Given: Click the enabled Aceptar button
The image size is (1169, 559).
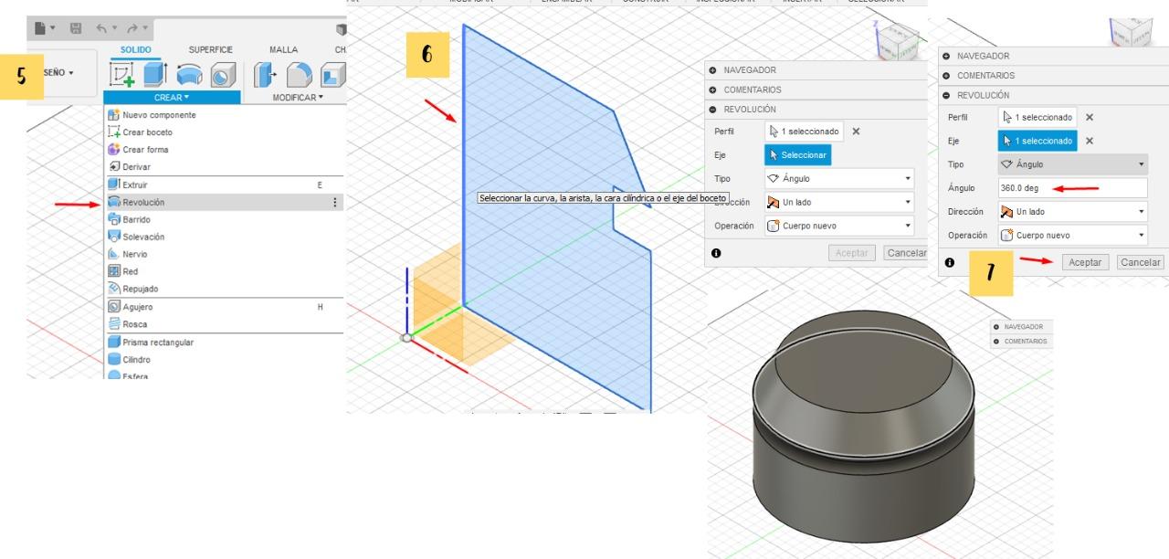Looking at the screenshot, I should (1085, 262).
